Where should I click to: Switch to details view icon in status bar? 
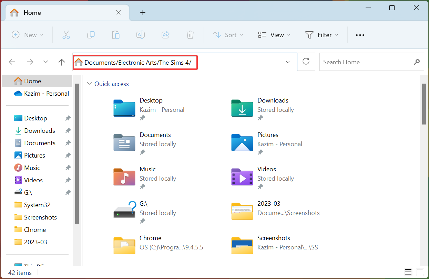point(408,272)
